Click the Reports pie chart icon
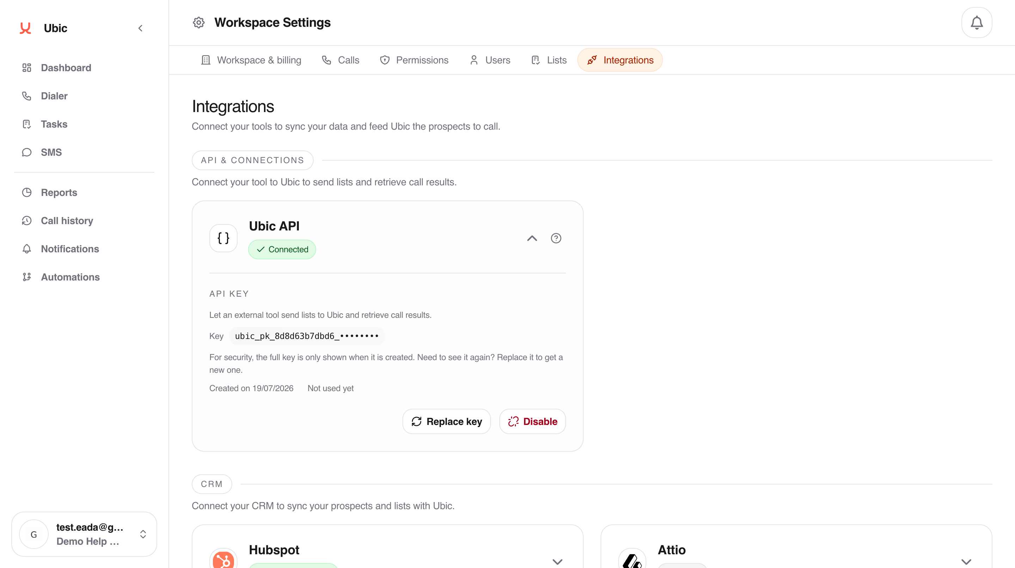The height and width of the screenshot is (568, 1015). point(27,193)
